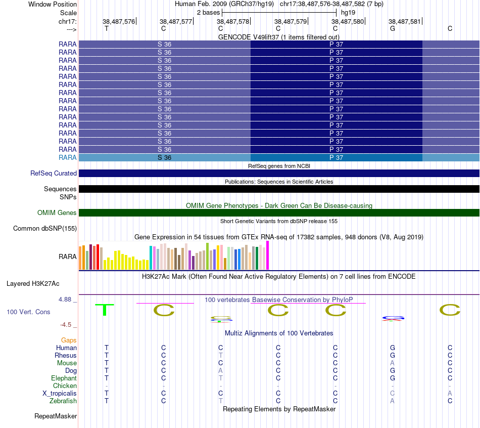Click the dark green OMIM Genes bar
Image resolution: width=480 pixels, height=428 pixels.
(x=279, y=213)
